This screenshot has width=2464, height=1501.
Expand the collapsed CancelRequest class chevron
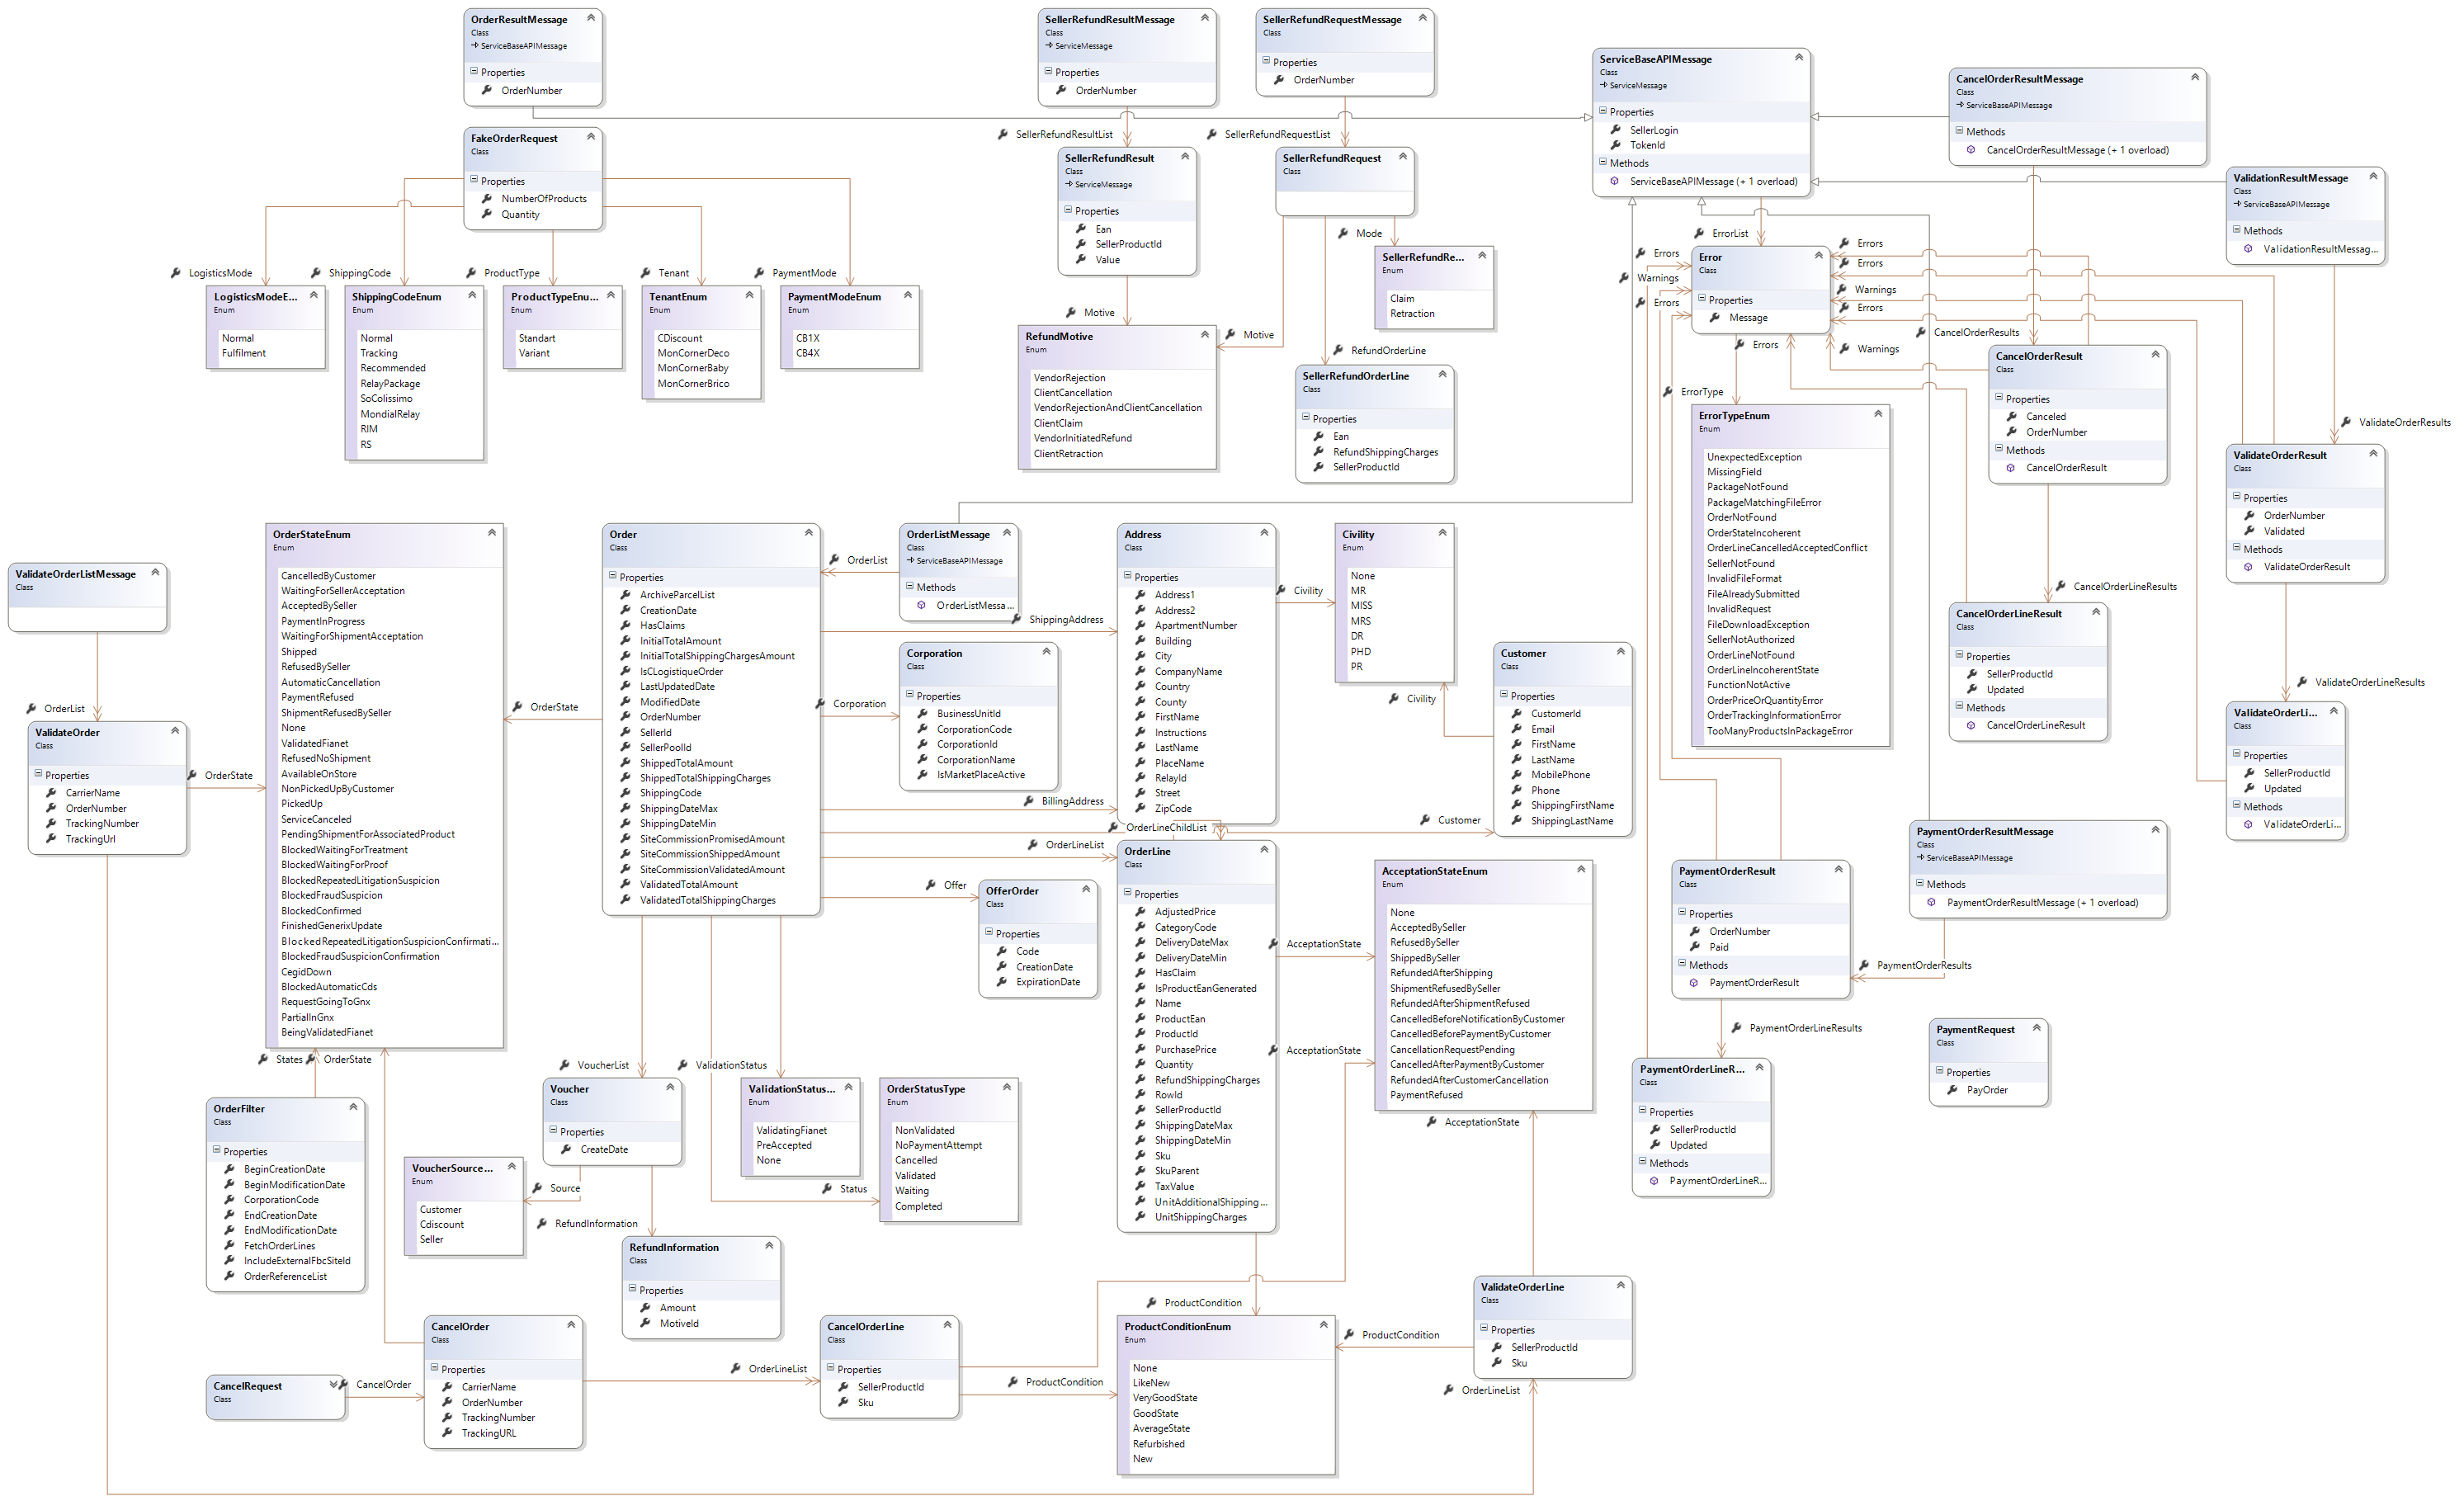[x=334, y=1385]
